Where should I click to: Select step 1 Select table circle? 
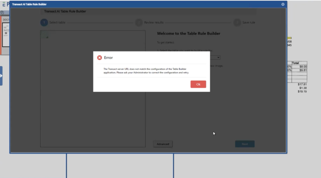pyautogui.click(x=44, y=23)
